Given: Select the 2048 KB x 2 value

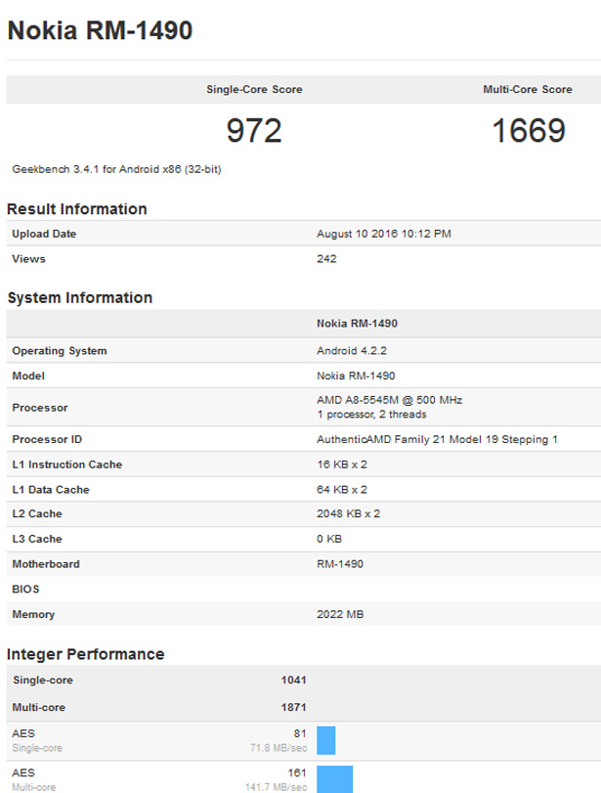Looking at the screenshot, I should 349,513.
